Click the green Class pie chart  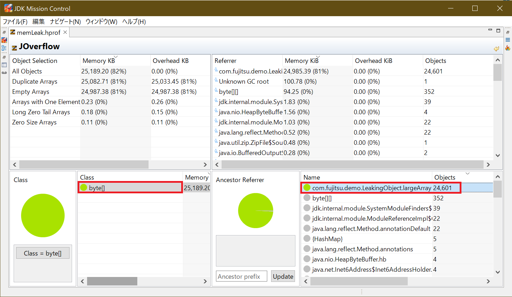43,215
